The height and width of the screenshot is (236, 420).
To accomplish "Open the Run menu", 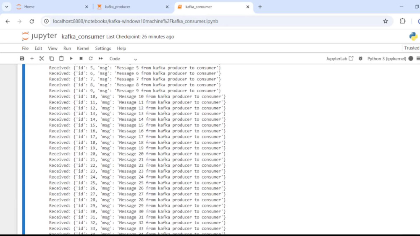I will click(x=67, y=48).
